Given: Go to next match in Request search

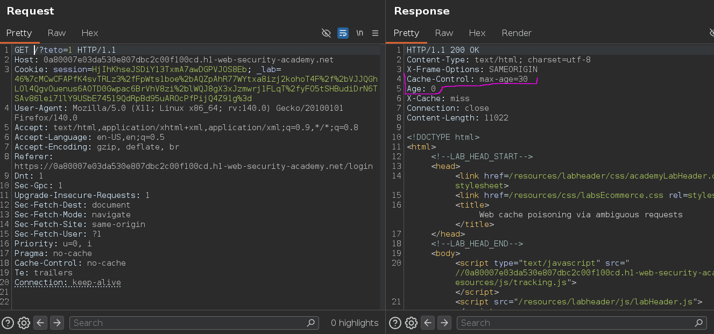Looking at the screenshot, I should pos(57,323).
